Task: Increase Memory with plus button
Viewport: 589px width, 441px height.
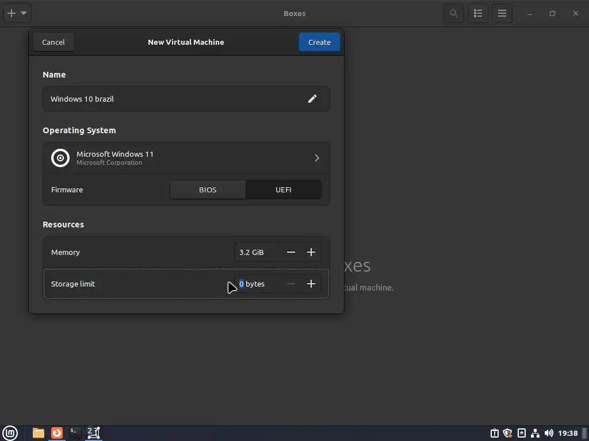Action: tap(311, 253)
